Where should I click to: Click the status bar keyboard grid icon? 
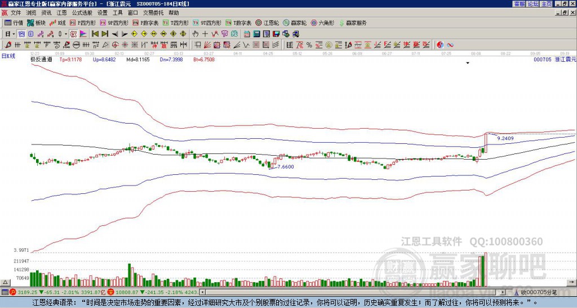[x=5, y=292]
